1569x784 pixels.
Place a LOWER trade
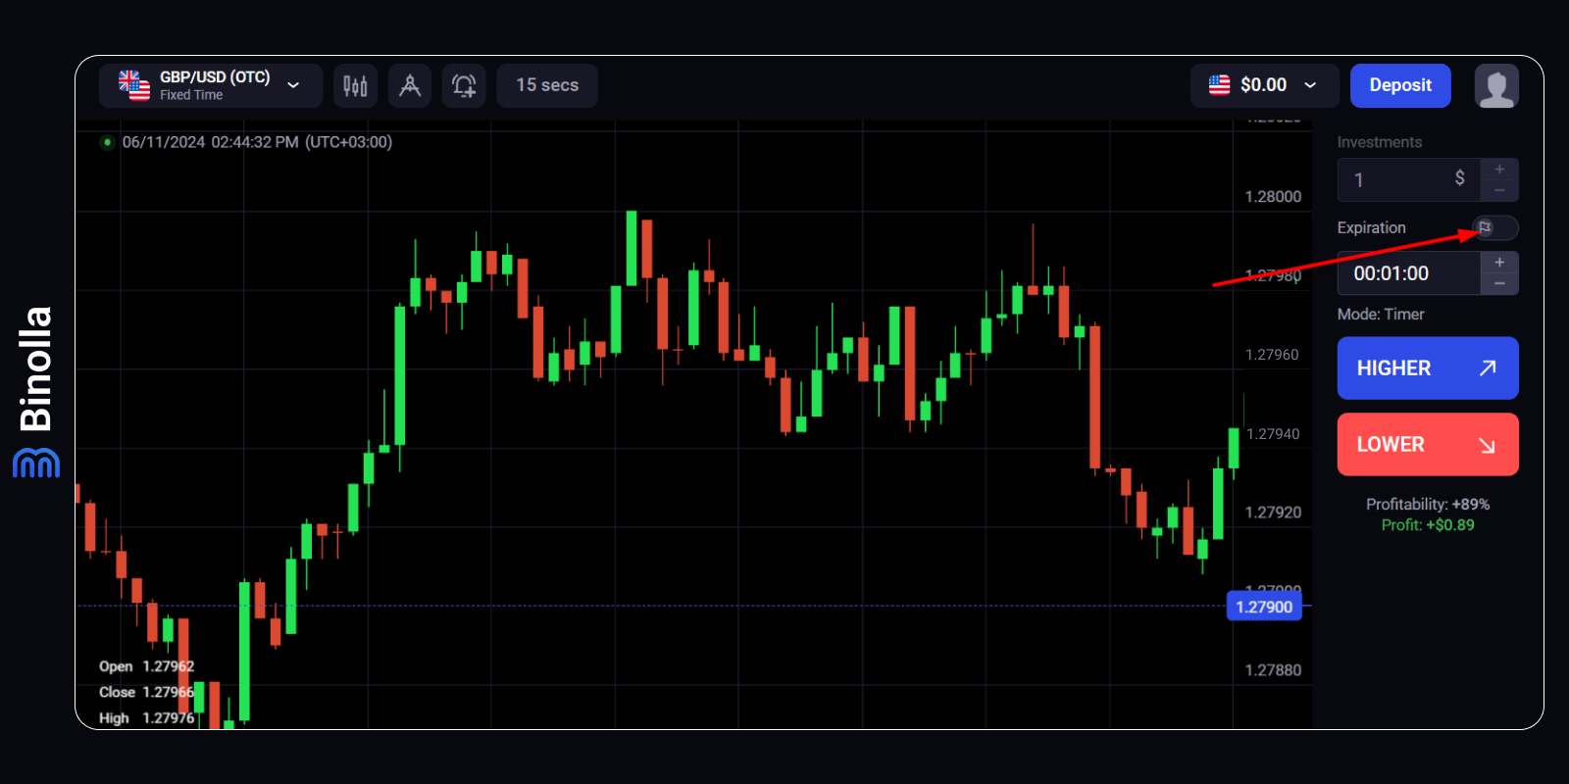pyautogui.click(x=1427, y=445)
